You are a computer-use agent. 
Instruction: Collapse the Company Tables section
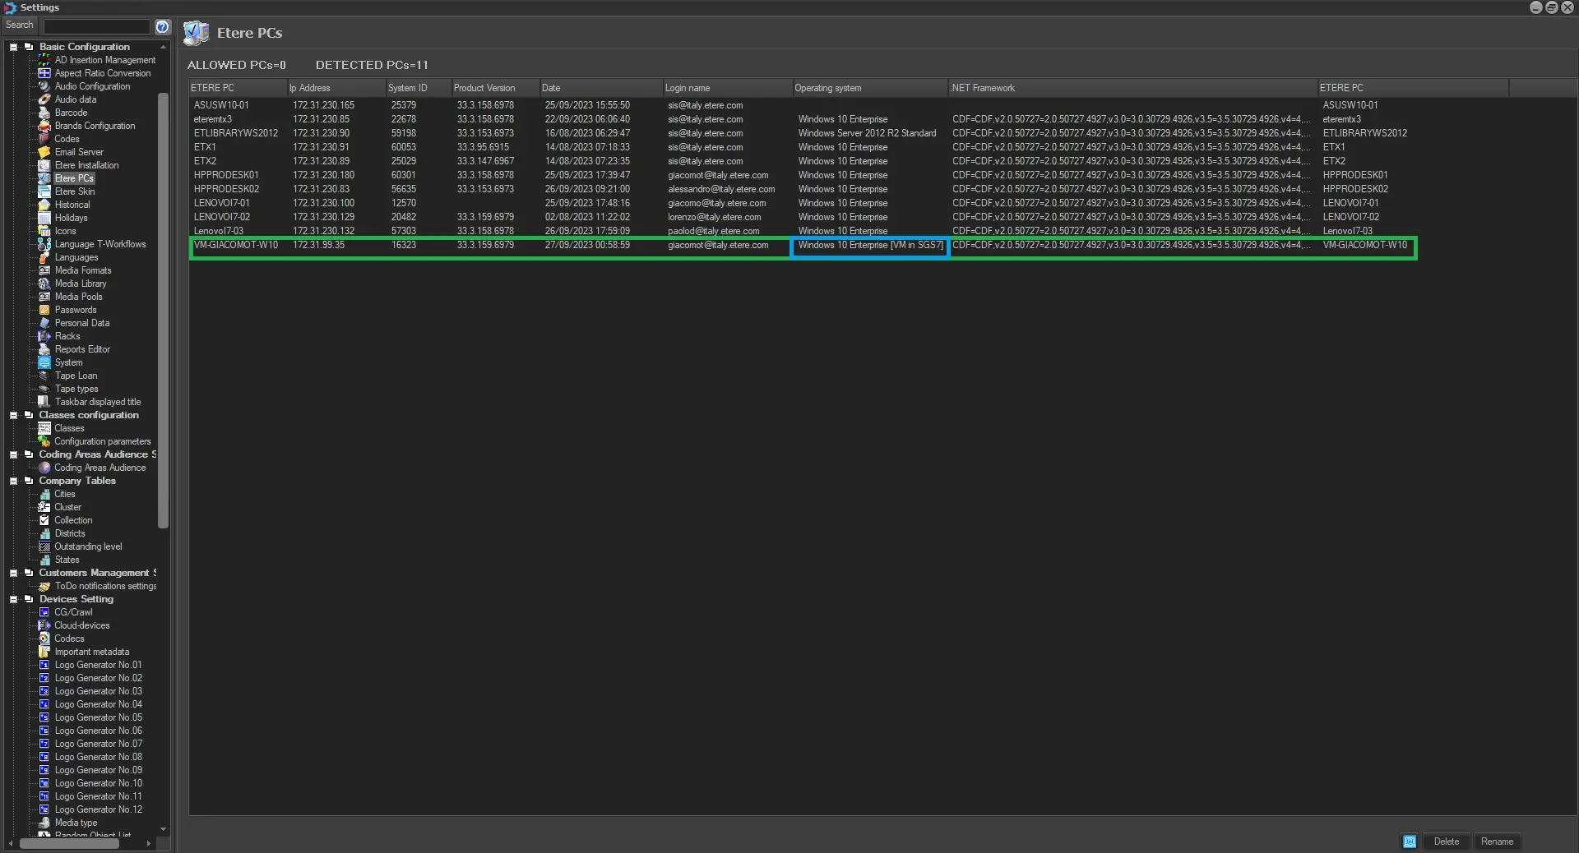click(x=13, y=481)
